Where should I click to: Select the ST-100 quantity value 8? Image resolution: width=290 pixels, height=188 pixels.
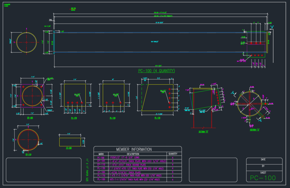pyautogui.click(x=173, y=172)
